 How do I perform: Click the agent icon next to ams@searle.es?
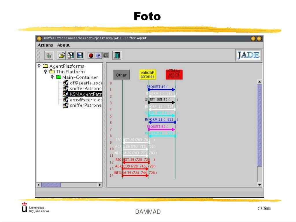tap(66, 99)
